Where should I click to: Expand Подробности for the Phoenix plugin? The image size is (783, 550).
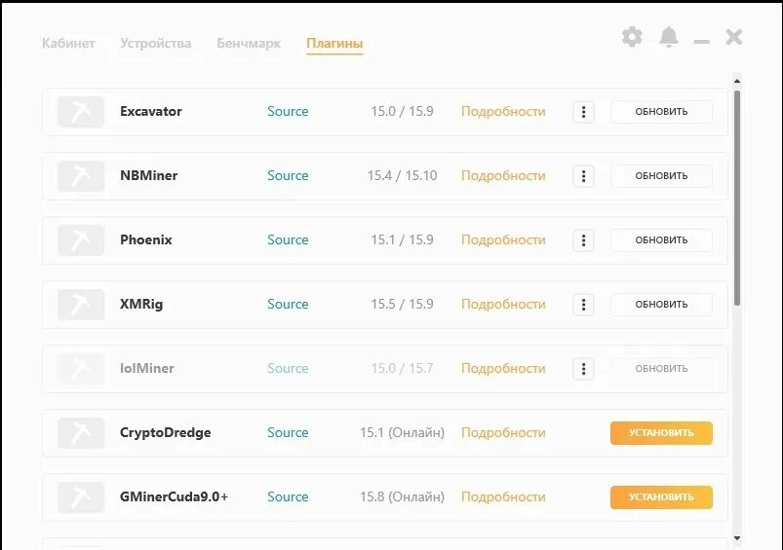[x=503, y=240]
